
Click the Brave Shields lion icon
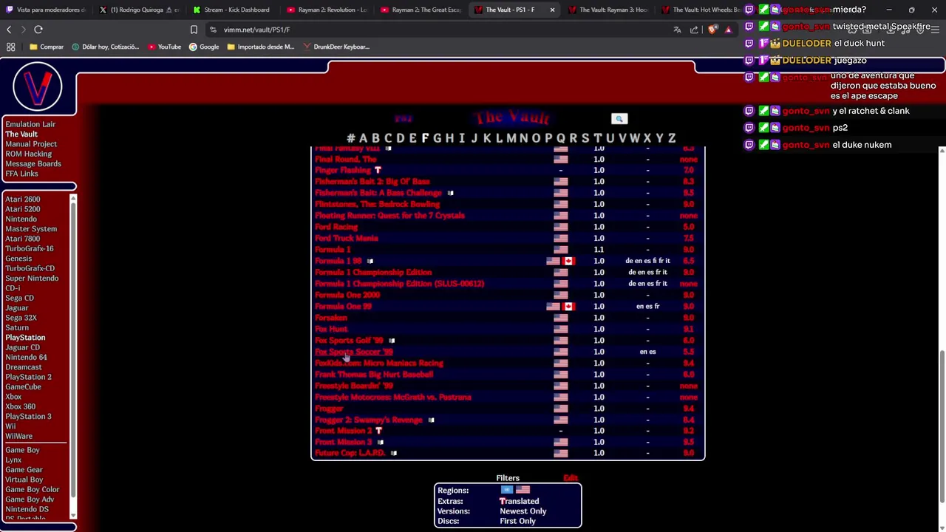[712, 30]
